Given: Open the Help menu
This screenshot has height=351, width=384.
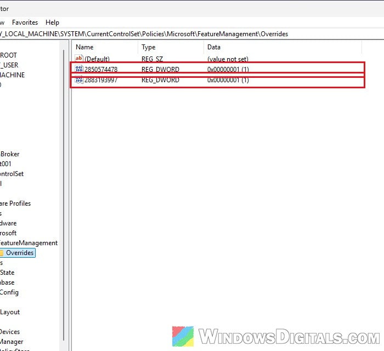Looking at the screenshot, I should pyautogui.click(x=52, y=22).
